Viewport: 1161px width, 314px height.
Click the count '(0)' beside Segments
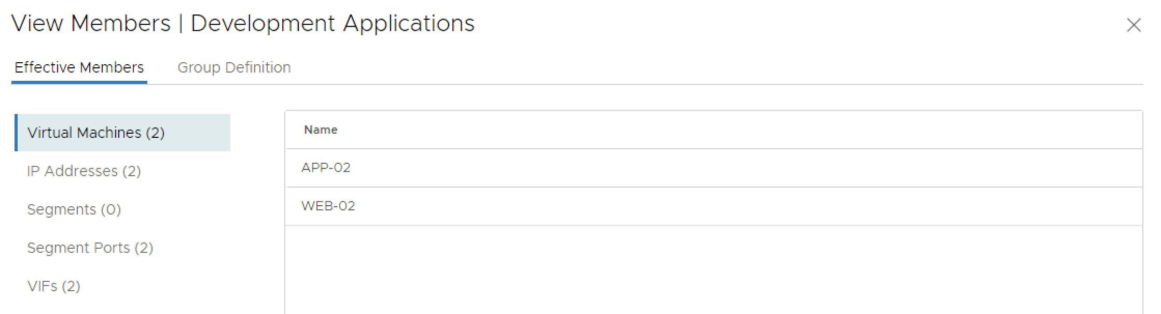[x=111, y=210]
